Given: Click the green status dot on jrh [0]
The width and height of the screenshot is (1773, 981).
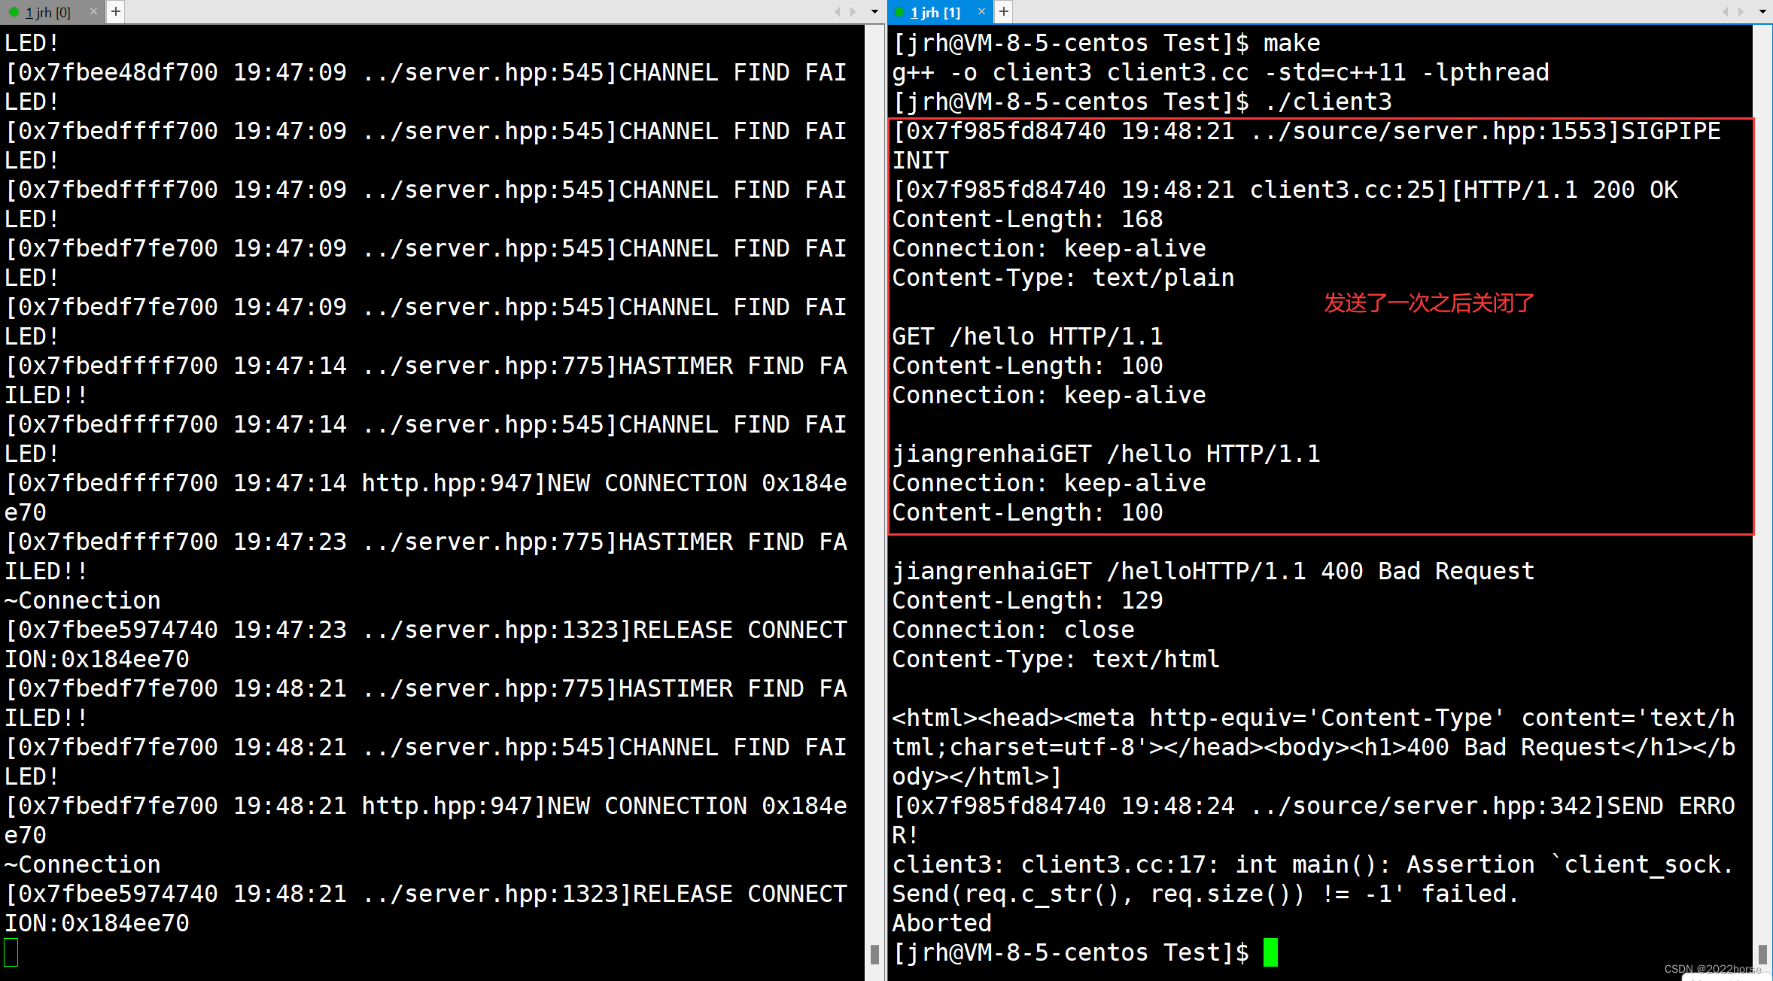Looking at the screenshot, I should 14,12.
